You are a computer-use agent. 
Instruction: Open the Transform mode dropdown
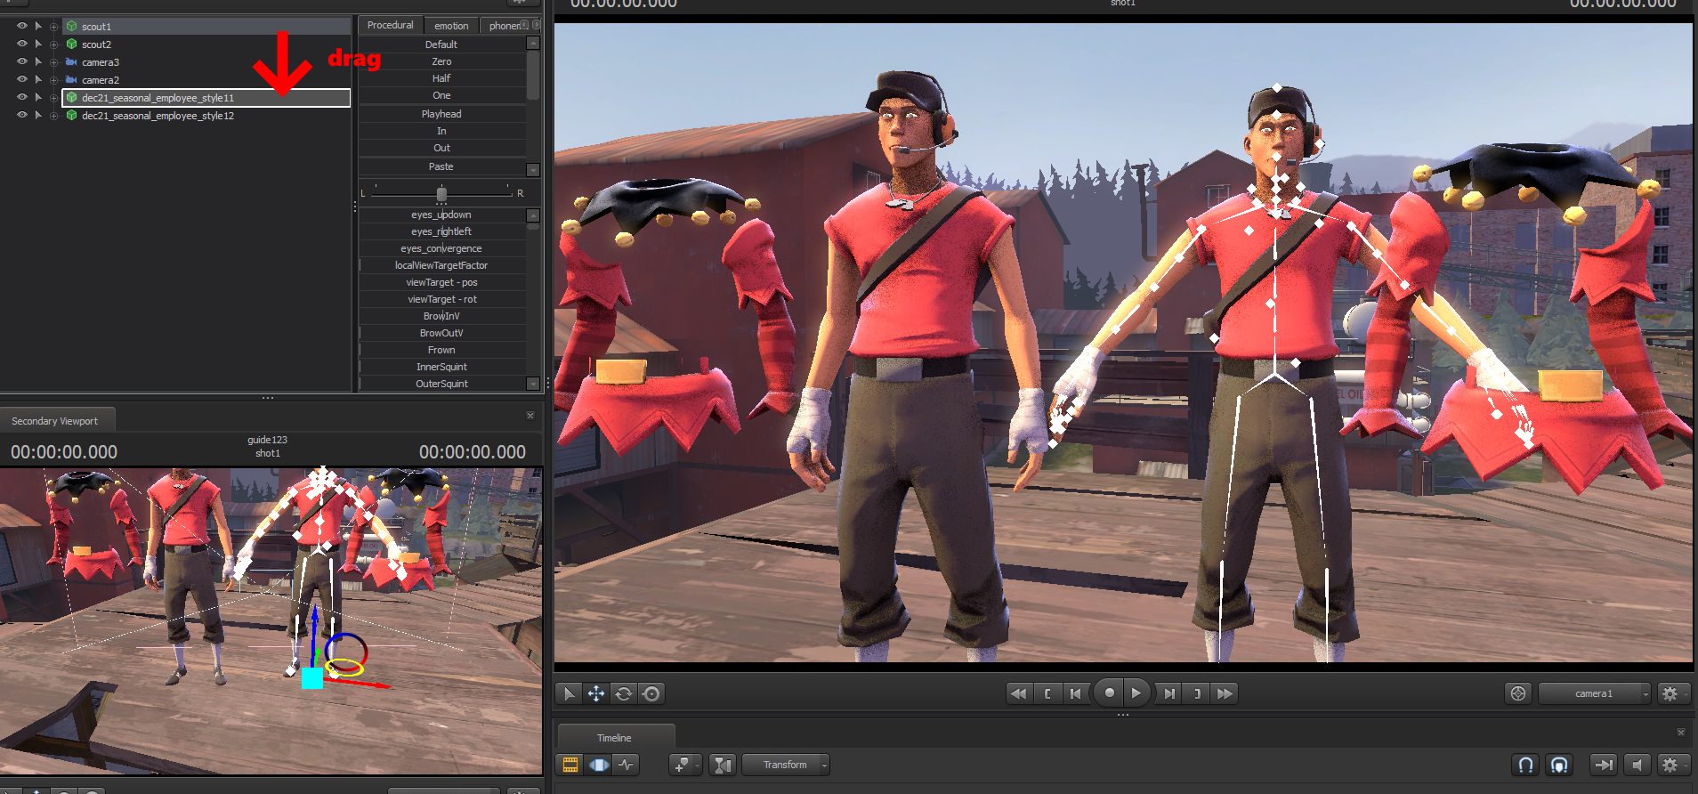(786, 765)
